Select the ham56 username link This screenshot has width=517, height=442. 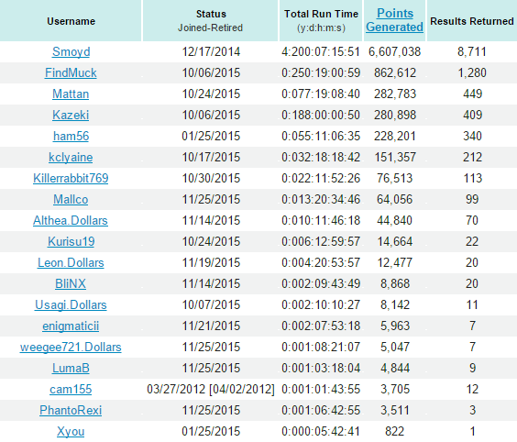tap(71, 137)
